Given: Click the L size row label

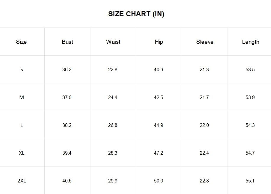Looking at the screenshot, I should click(22, 125).
